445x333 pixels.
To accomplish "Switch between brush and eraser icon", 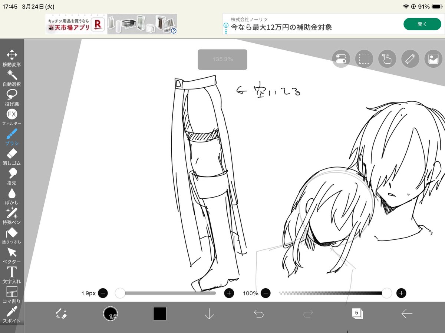I will point(61,314).
